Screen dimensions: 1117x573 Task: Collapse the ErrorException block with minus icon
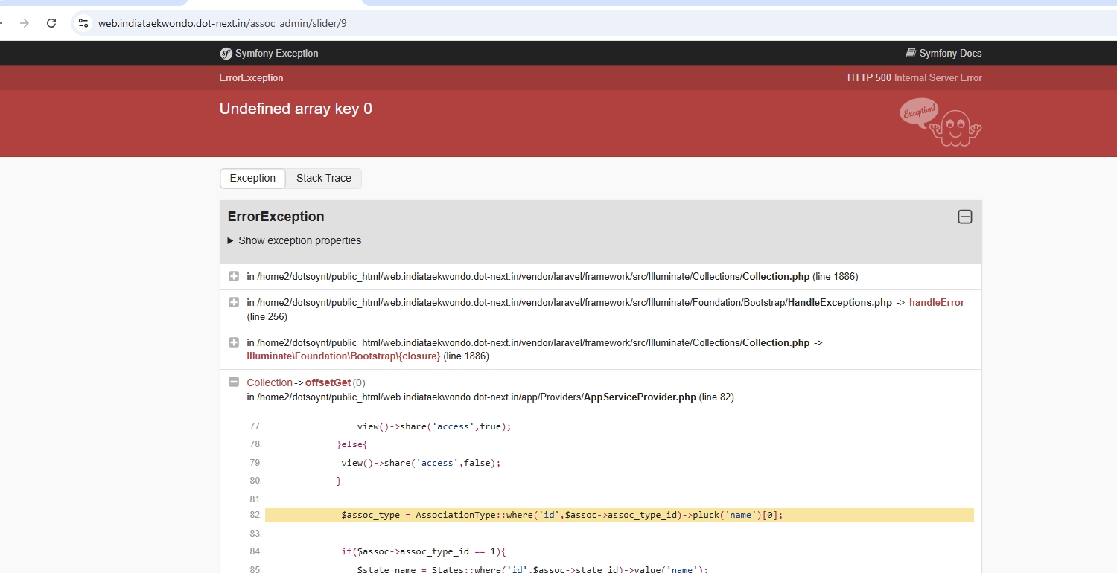click(x=964, y=217)
